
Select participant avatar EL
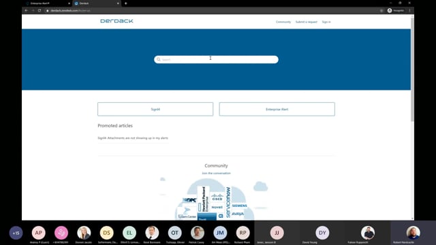129,233
